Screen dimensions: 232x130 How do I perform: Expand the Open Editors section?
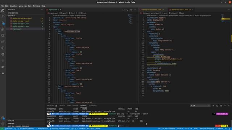pos(25,13)
